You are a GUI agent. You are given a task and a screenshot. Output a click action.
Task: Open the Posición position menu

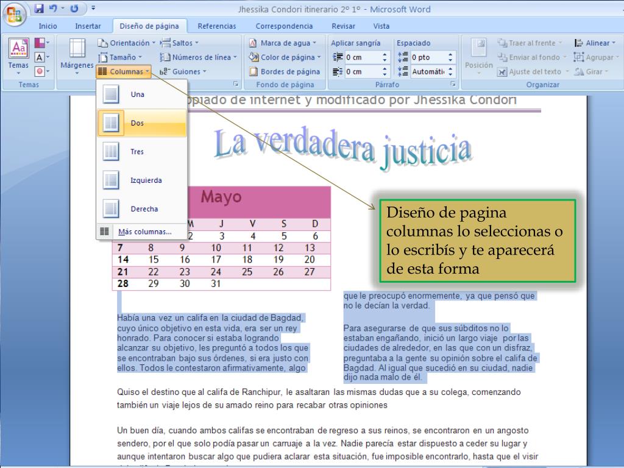coord(479,57)
